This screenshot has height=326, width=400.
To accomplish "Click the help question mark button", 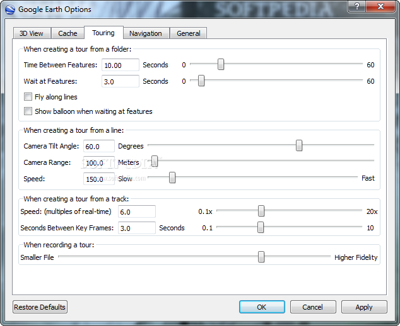I will tap(356, 6).
